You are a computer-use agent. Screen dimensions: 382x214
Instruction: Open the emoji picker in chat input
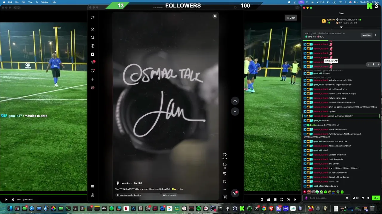(x=347, y=198)
